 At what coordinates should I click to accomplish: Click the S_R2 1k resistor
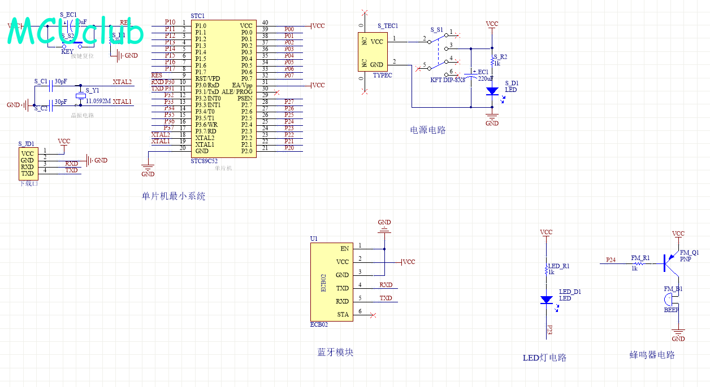click(x=492, y=60)
